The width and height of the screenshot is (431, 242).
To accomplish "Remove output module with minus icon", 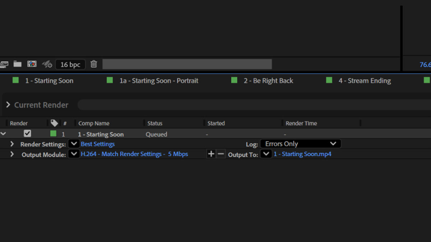I will [x=221, y=154].
